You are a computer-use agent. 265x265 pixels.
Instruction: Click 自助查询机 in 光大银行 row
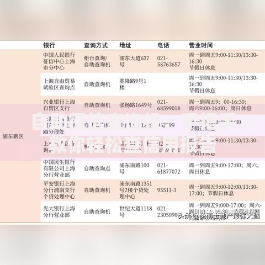[x=97, y=211]
